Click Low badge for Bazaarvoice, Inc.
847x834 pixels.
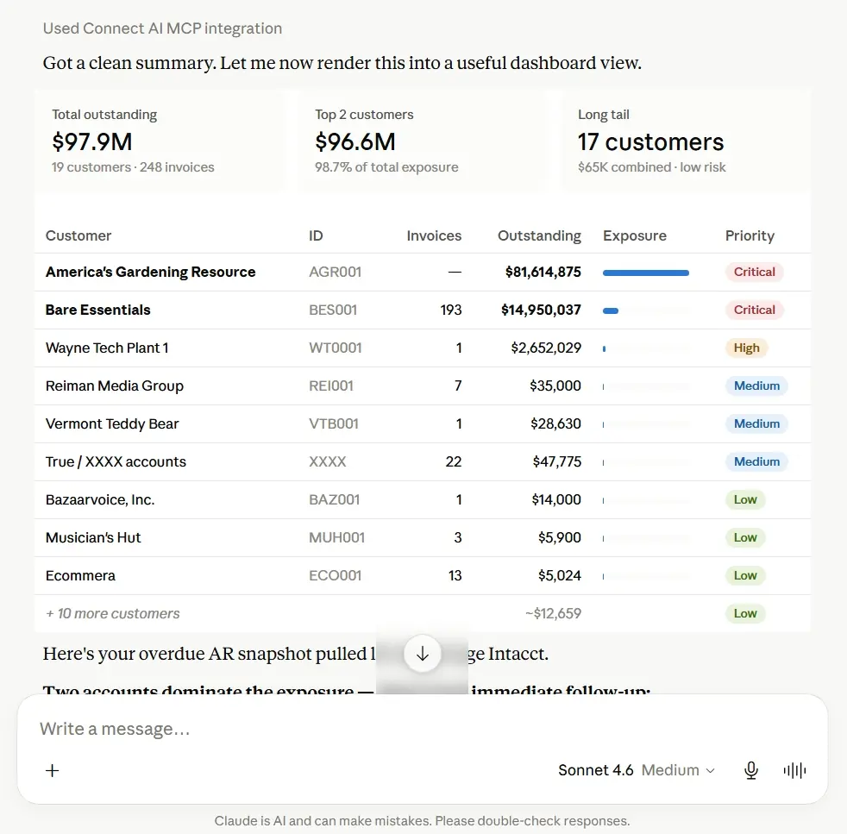click(x=745, y=499)
